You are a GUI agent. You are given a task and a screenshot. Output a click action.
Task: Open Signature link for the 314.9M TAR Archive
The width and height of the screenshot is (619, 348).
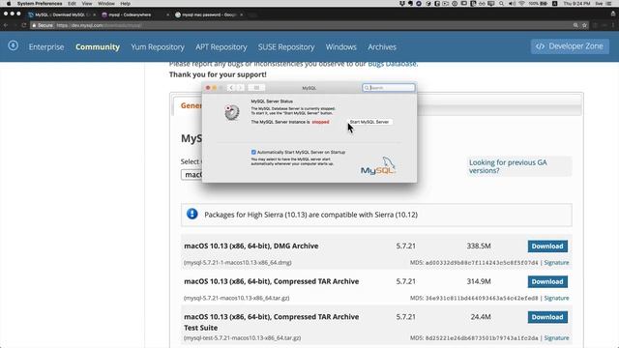pos(556,298)
